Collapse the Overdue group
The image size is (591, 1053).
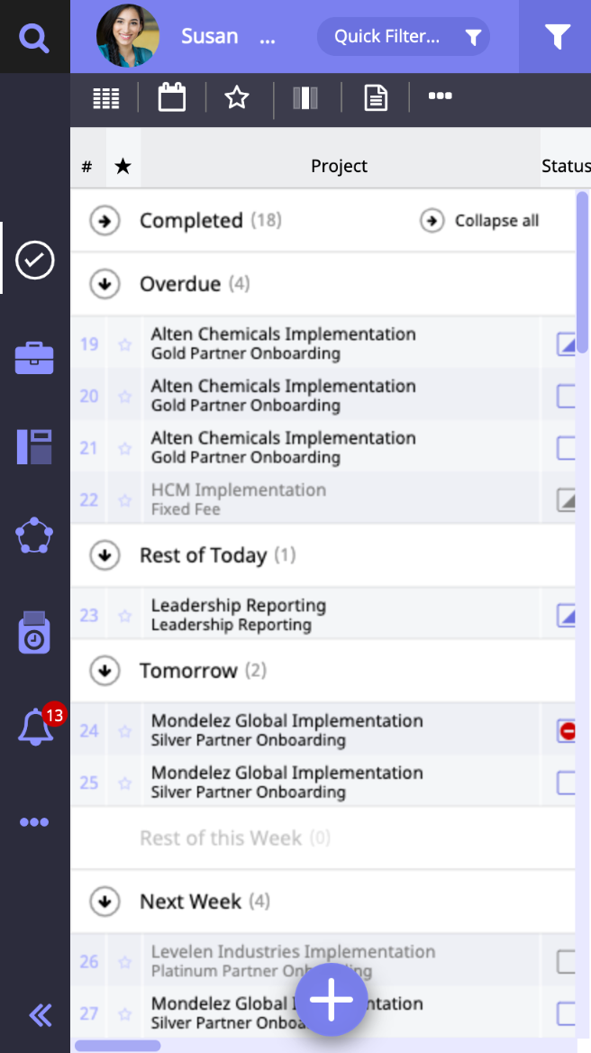[105, 284]
